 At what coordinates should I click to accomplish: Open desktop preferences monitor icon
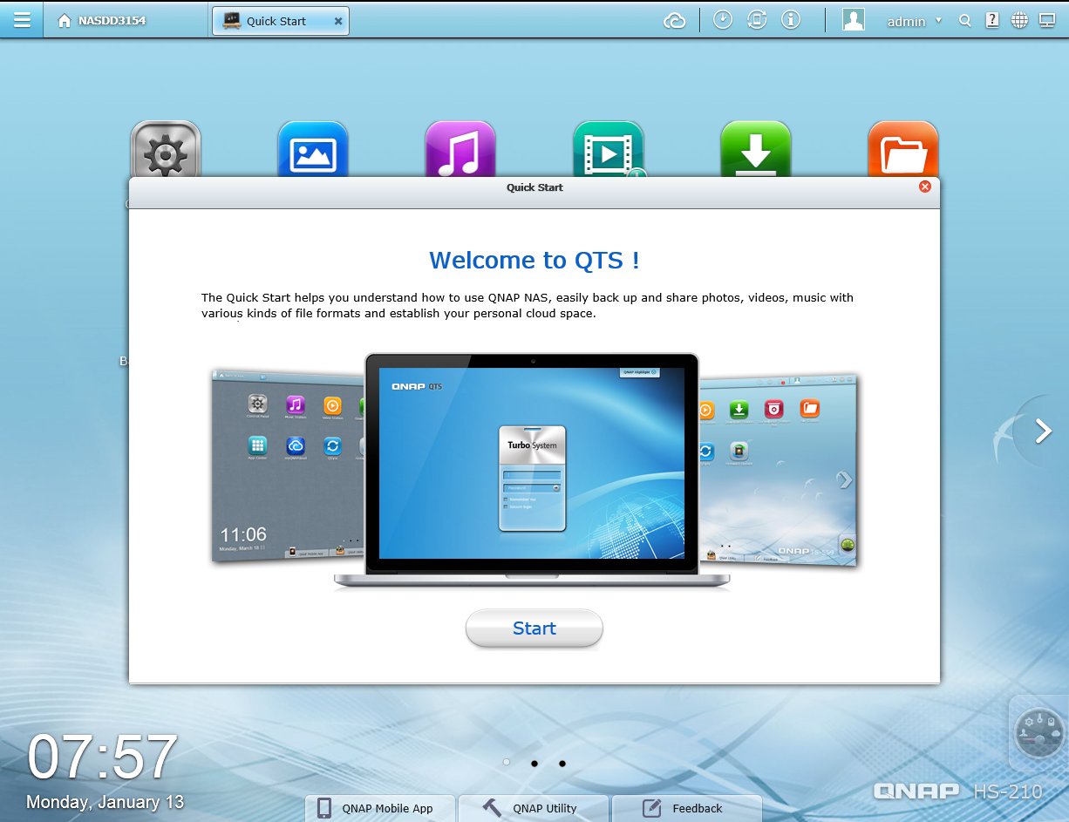pos(1047,21)
